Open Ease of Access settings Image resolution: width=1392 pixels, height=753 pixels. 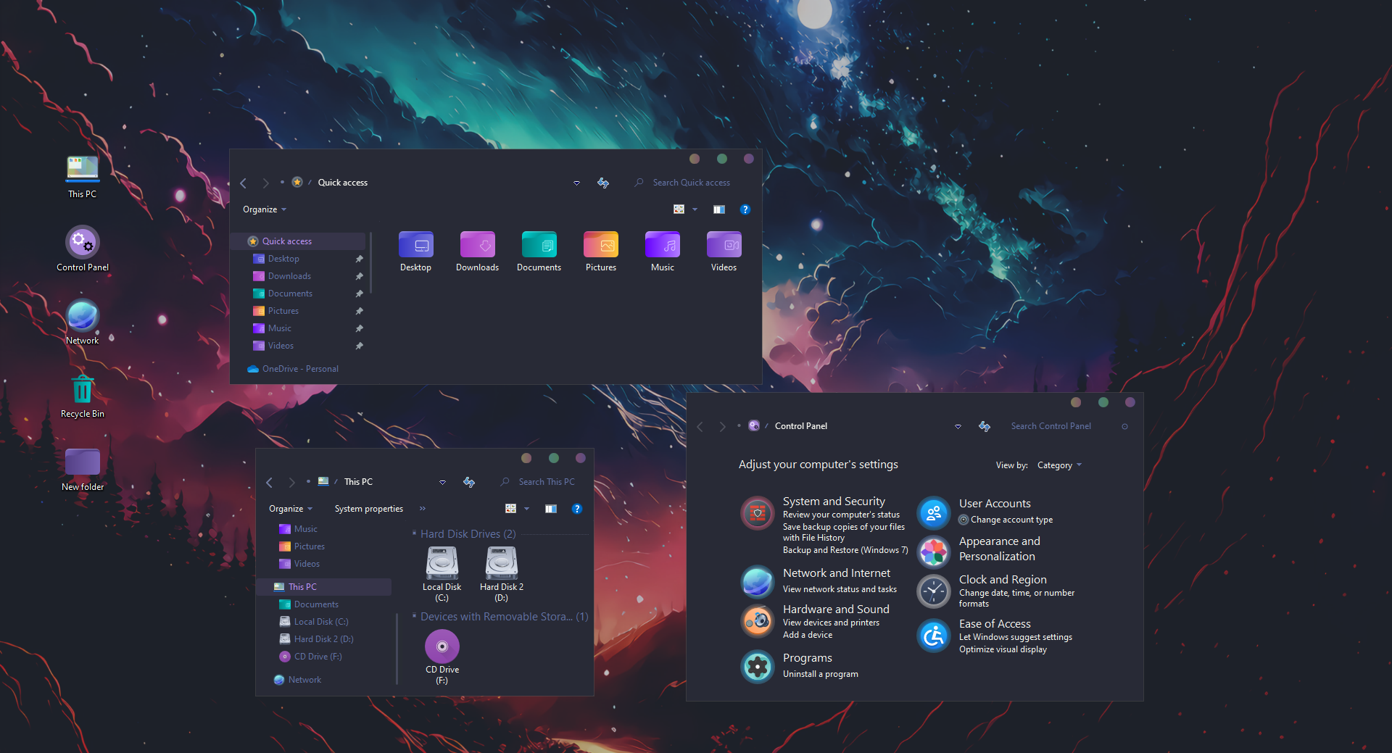pyautogui.click(x=994, y=623)
